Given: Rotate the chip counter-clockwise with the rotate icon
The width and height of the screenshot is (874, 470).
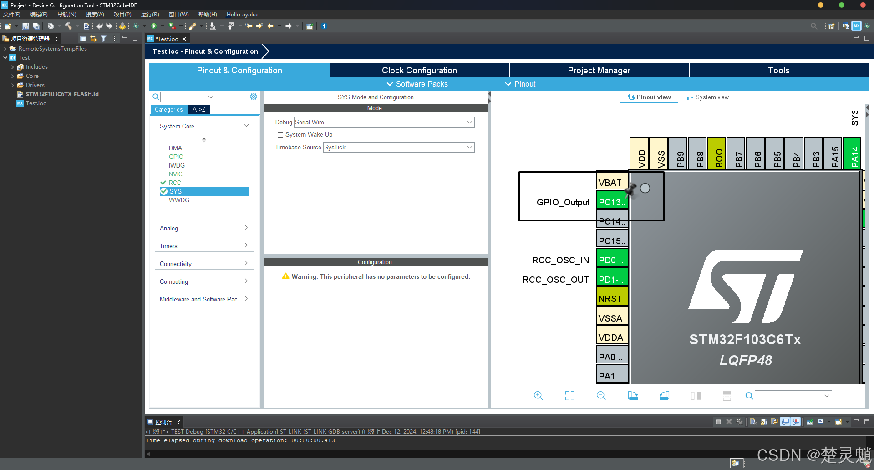Looking at the screenshot, I should 664,396.
